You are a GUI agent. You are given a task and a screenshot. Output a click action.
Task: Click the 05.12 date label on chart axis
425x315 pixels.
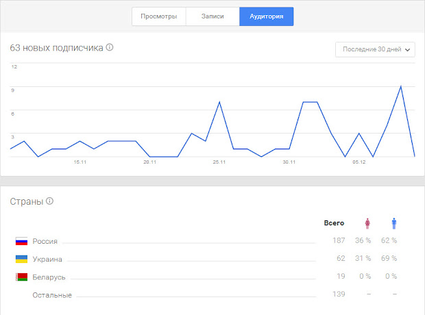point(359,162)
